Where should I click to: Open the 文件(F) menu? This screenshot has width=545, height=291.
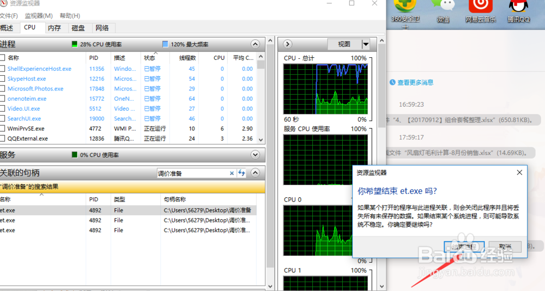9,16
